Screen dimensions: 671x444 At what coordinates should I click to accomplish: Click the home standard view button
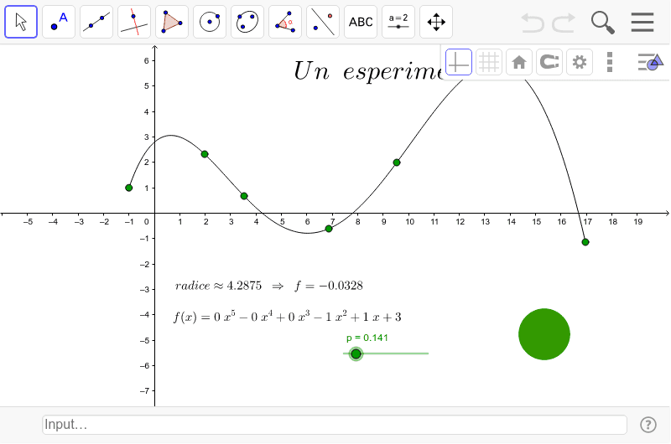(x=519, y=62)
